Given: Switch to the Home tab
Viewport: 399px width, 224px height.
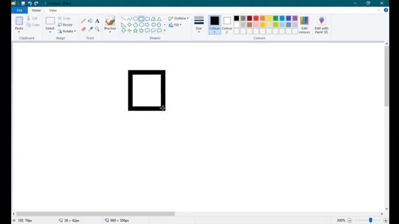Looking at the screenshot, I should pyautogui.click(x=36, y=11).
